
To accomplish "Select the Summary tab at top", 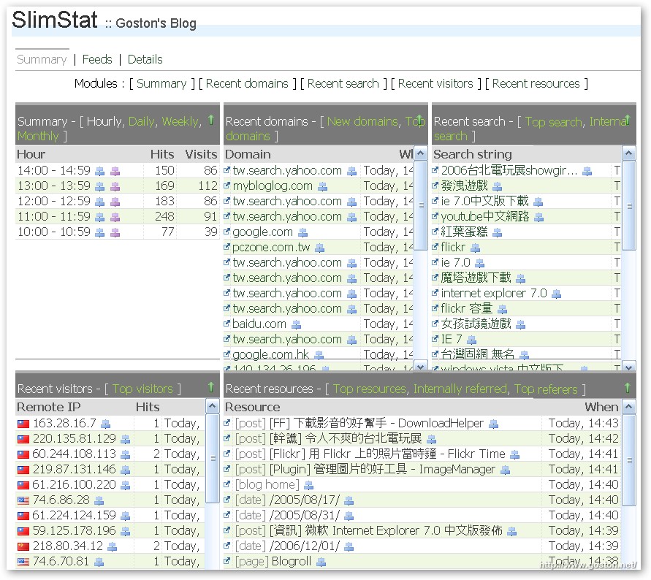I will [x=42, y=59].
